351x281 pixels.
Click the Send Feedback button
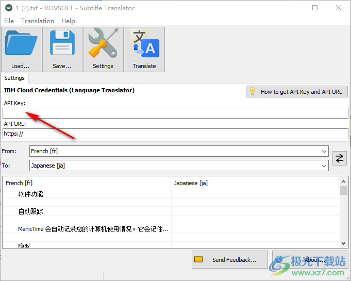[230, 260]
